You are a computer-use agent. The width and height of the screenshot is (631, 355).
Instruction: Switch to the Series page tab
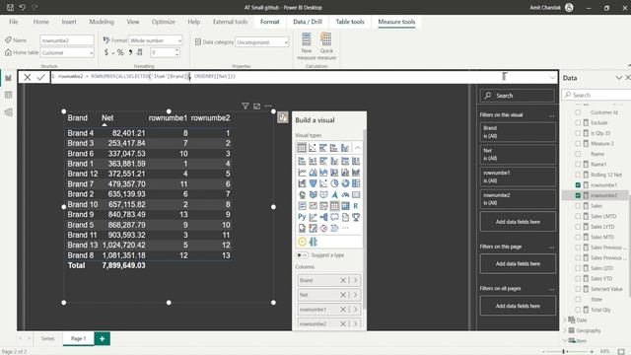click(48, 338)
